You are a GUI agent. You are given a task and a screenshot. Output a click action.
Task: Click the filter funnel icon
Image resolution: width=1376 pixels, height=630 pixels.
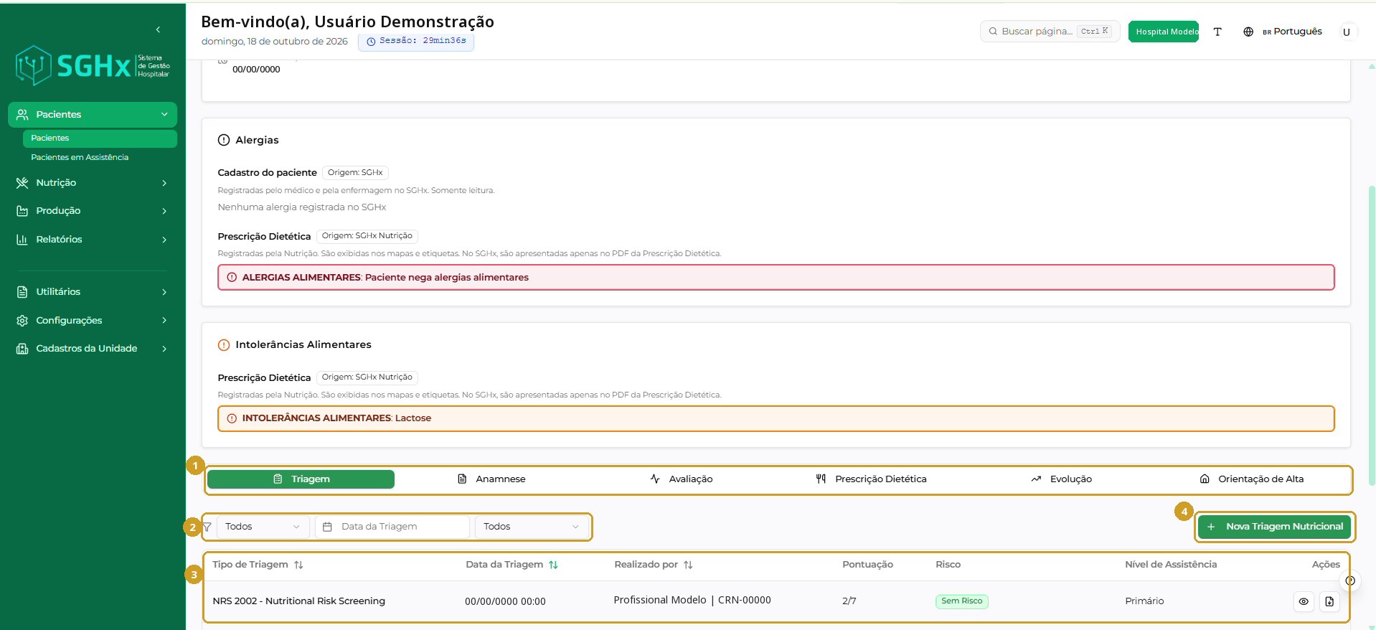point(207,527)
